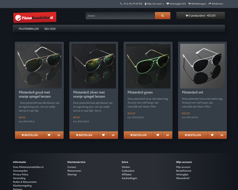Open Winkelwagen link in top bar
Image resolution: width=238 pixels, height=190 pixels.
click(197, 4)
